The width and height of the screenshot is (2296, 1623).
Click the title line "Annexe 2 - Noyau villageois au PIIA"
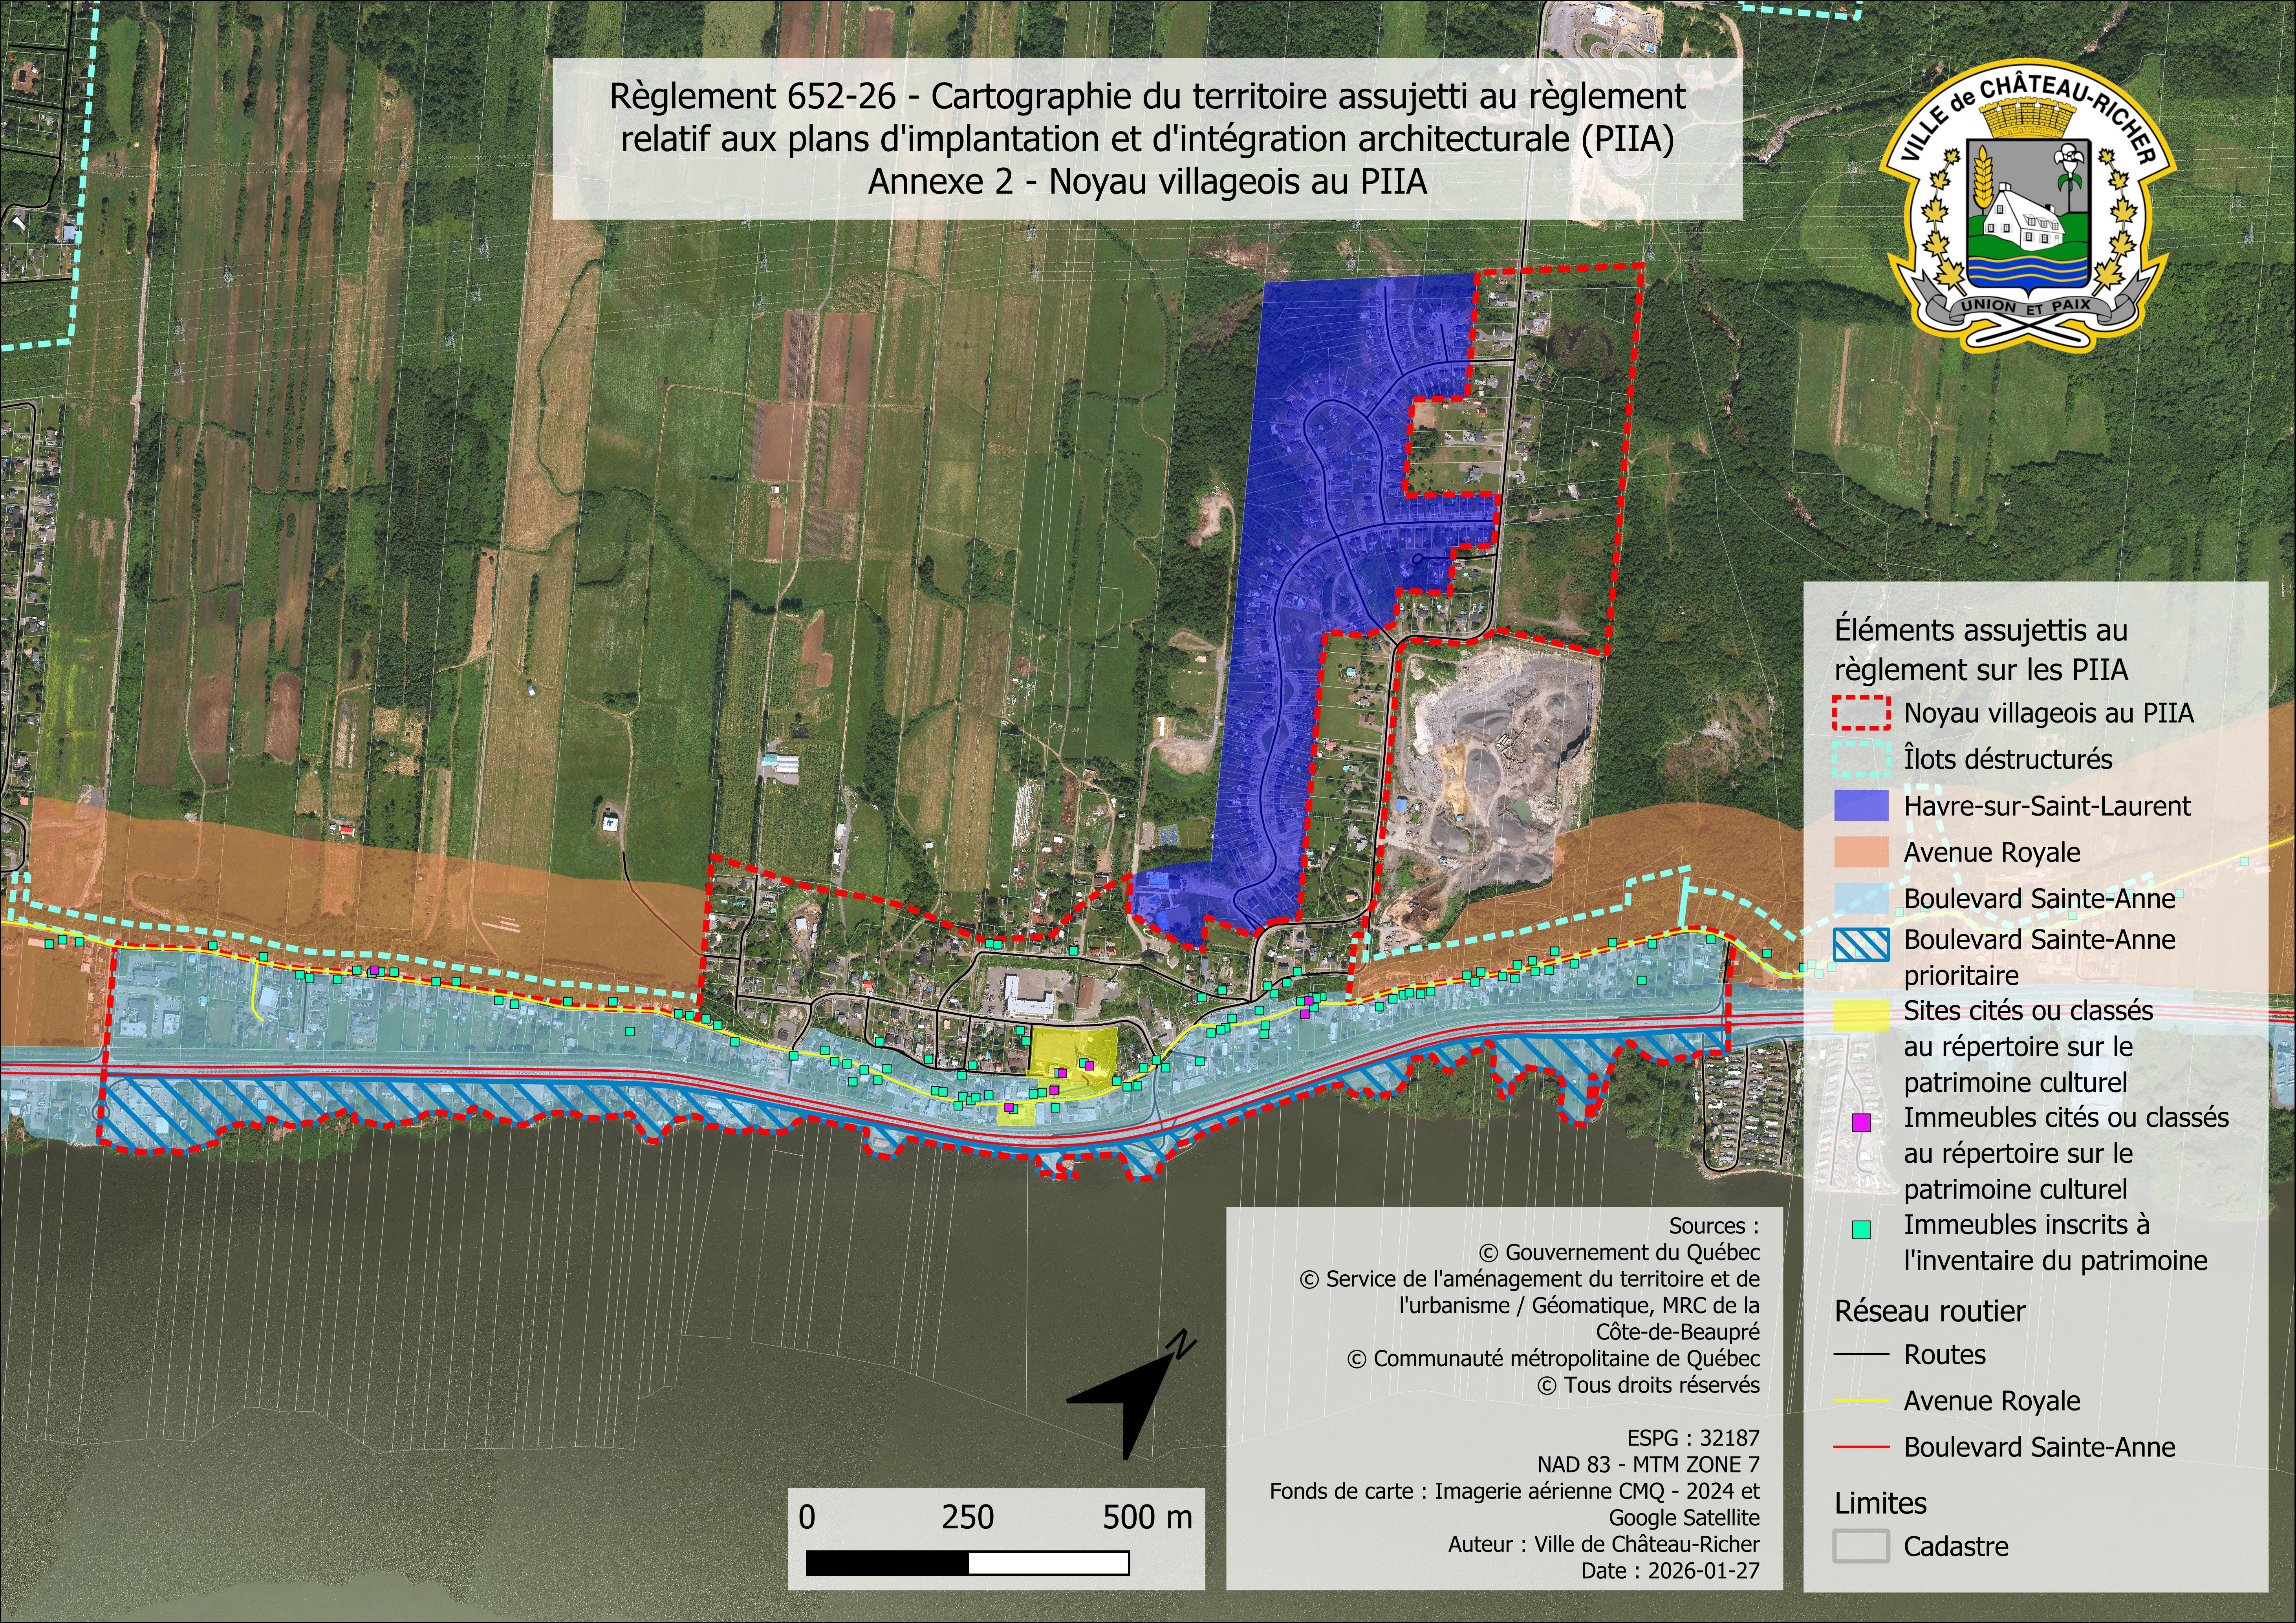coord(1148,182)
